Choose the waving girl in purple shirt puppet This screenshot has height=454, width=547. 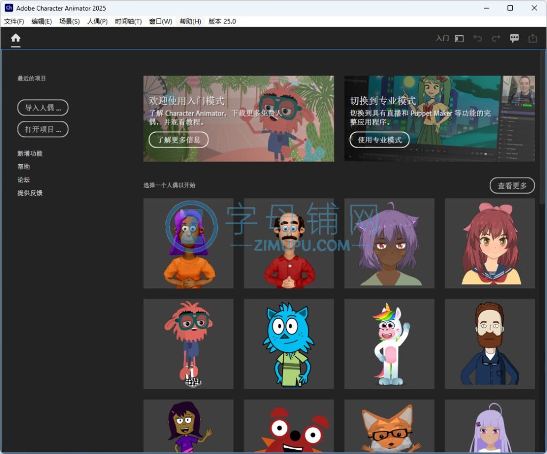click(189, 426)
